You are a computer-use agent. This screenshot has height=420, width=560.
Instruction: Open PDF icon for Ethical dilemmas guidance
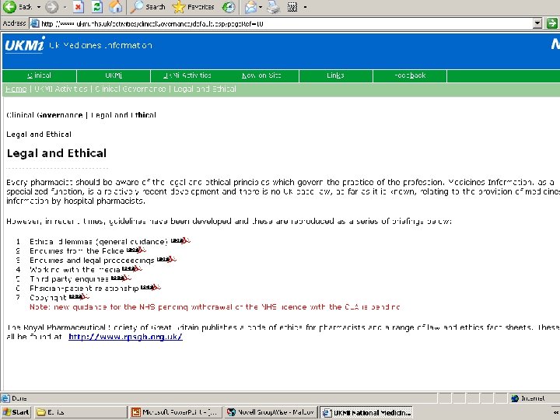pos(180,240)
